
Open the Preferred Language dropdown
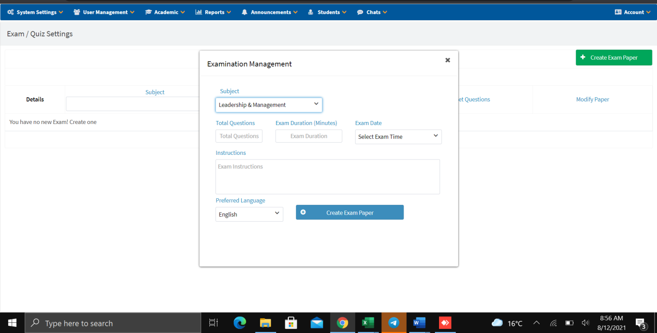click(x=249, y=214)
